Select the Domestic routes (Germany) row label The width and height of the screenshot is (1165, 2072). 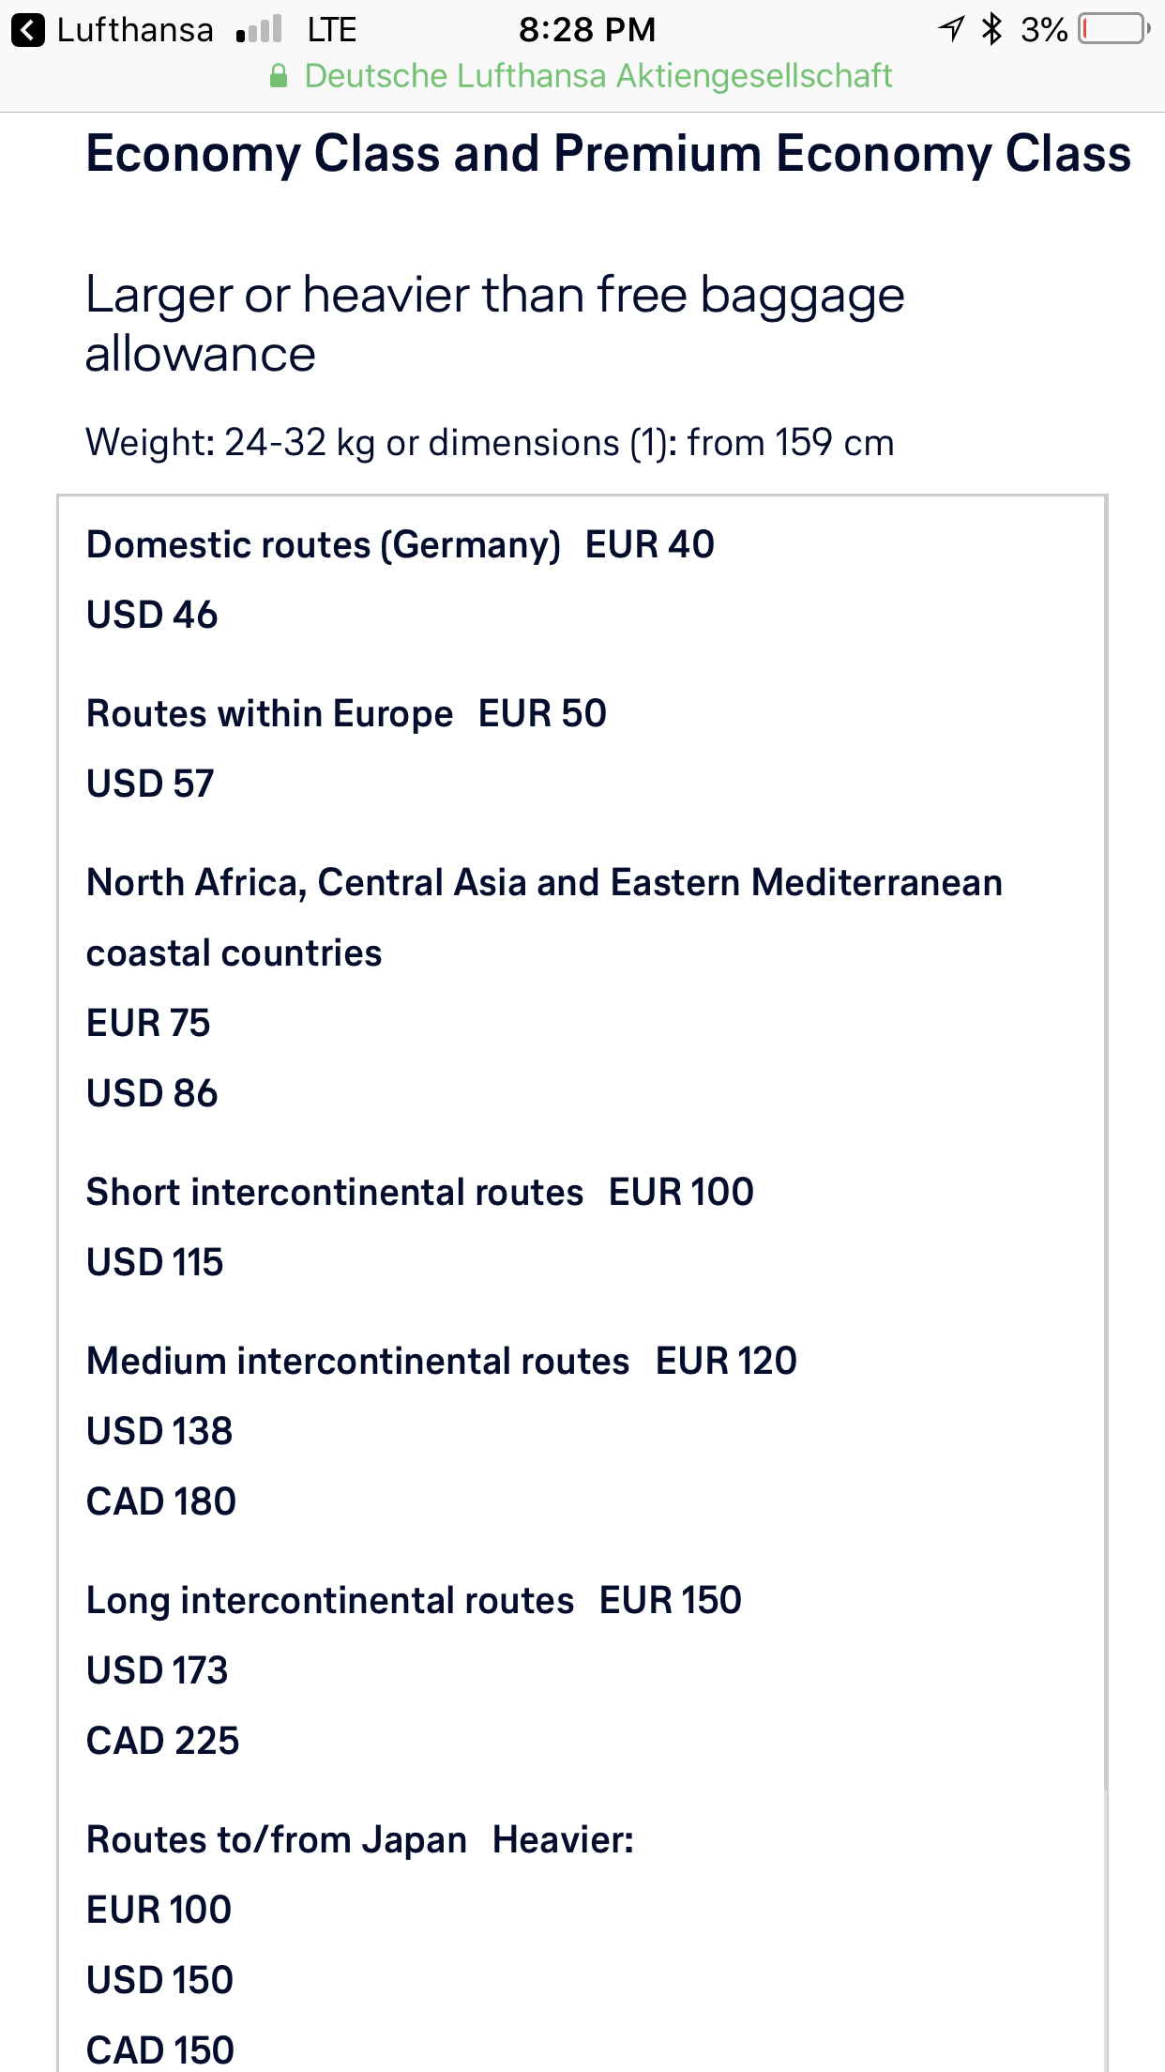pos(324,545)
